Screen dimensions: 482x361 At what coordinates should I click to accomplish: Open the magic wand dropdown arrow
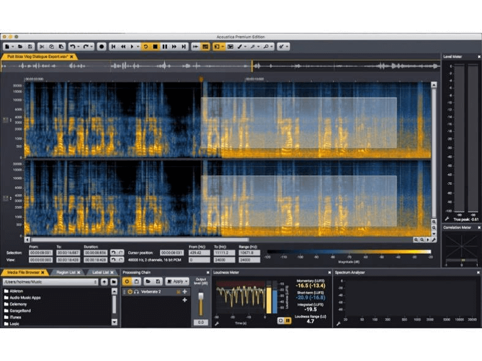click(x=258, y=47)
